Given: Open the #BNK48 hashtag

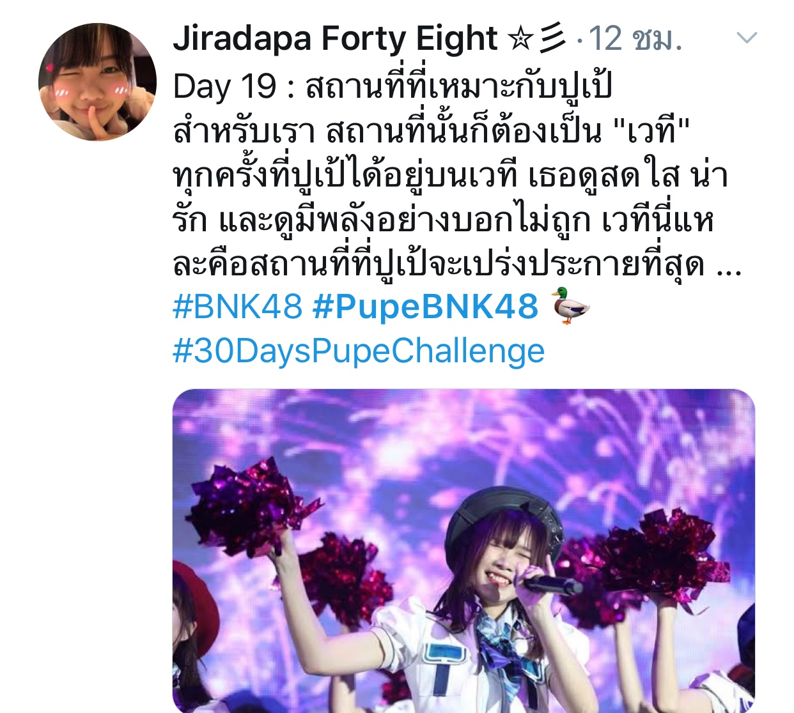Looking at the screenshot, I should click(237, 307).
